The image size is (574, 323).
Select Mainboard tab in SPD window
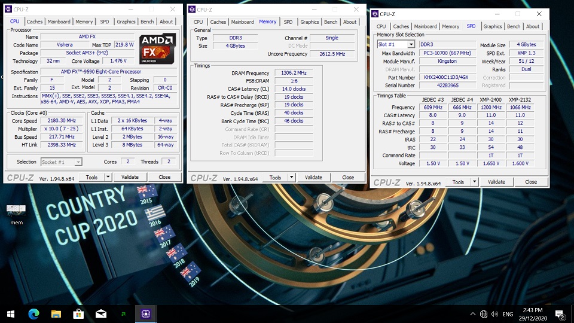click(x=425, y=26)
